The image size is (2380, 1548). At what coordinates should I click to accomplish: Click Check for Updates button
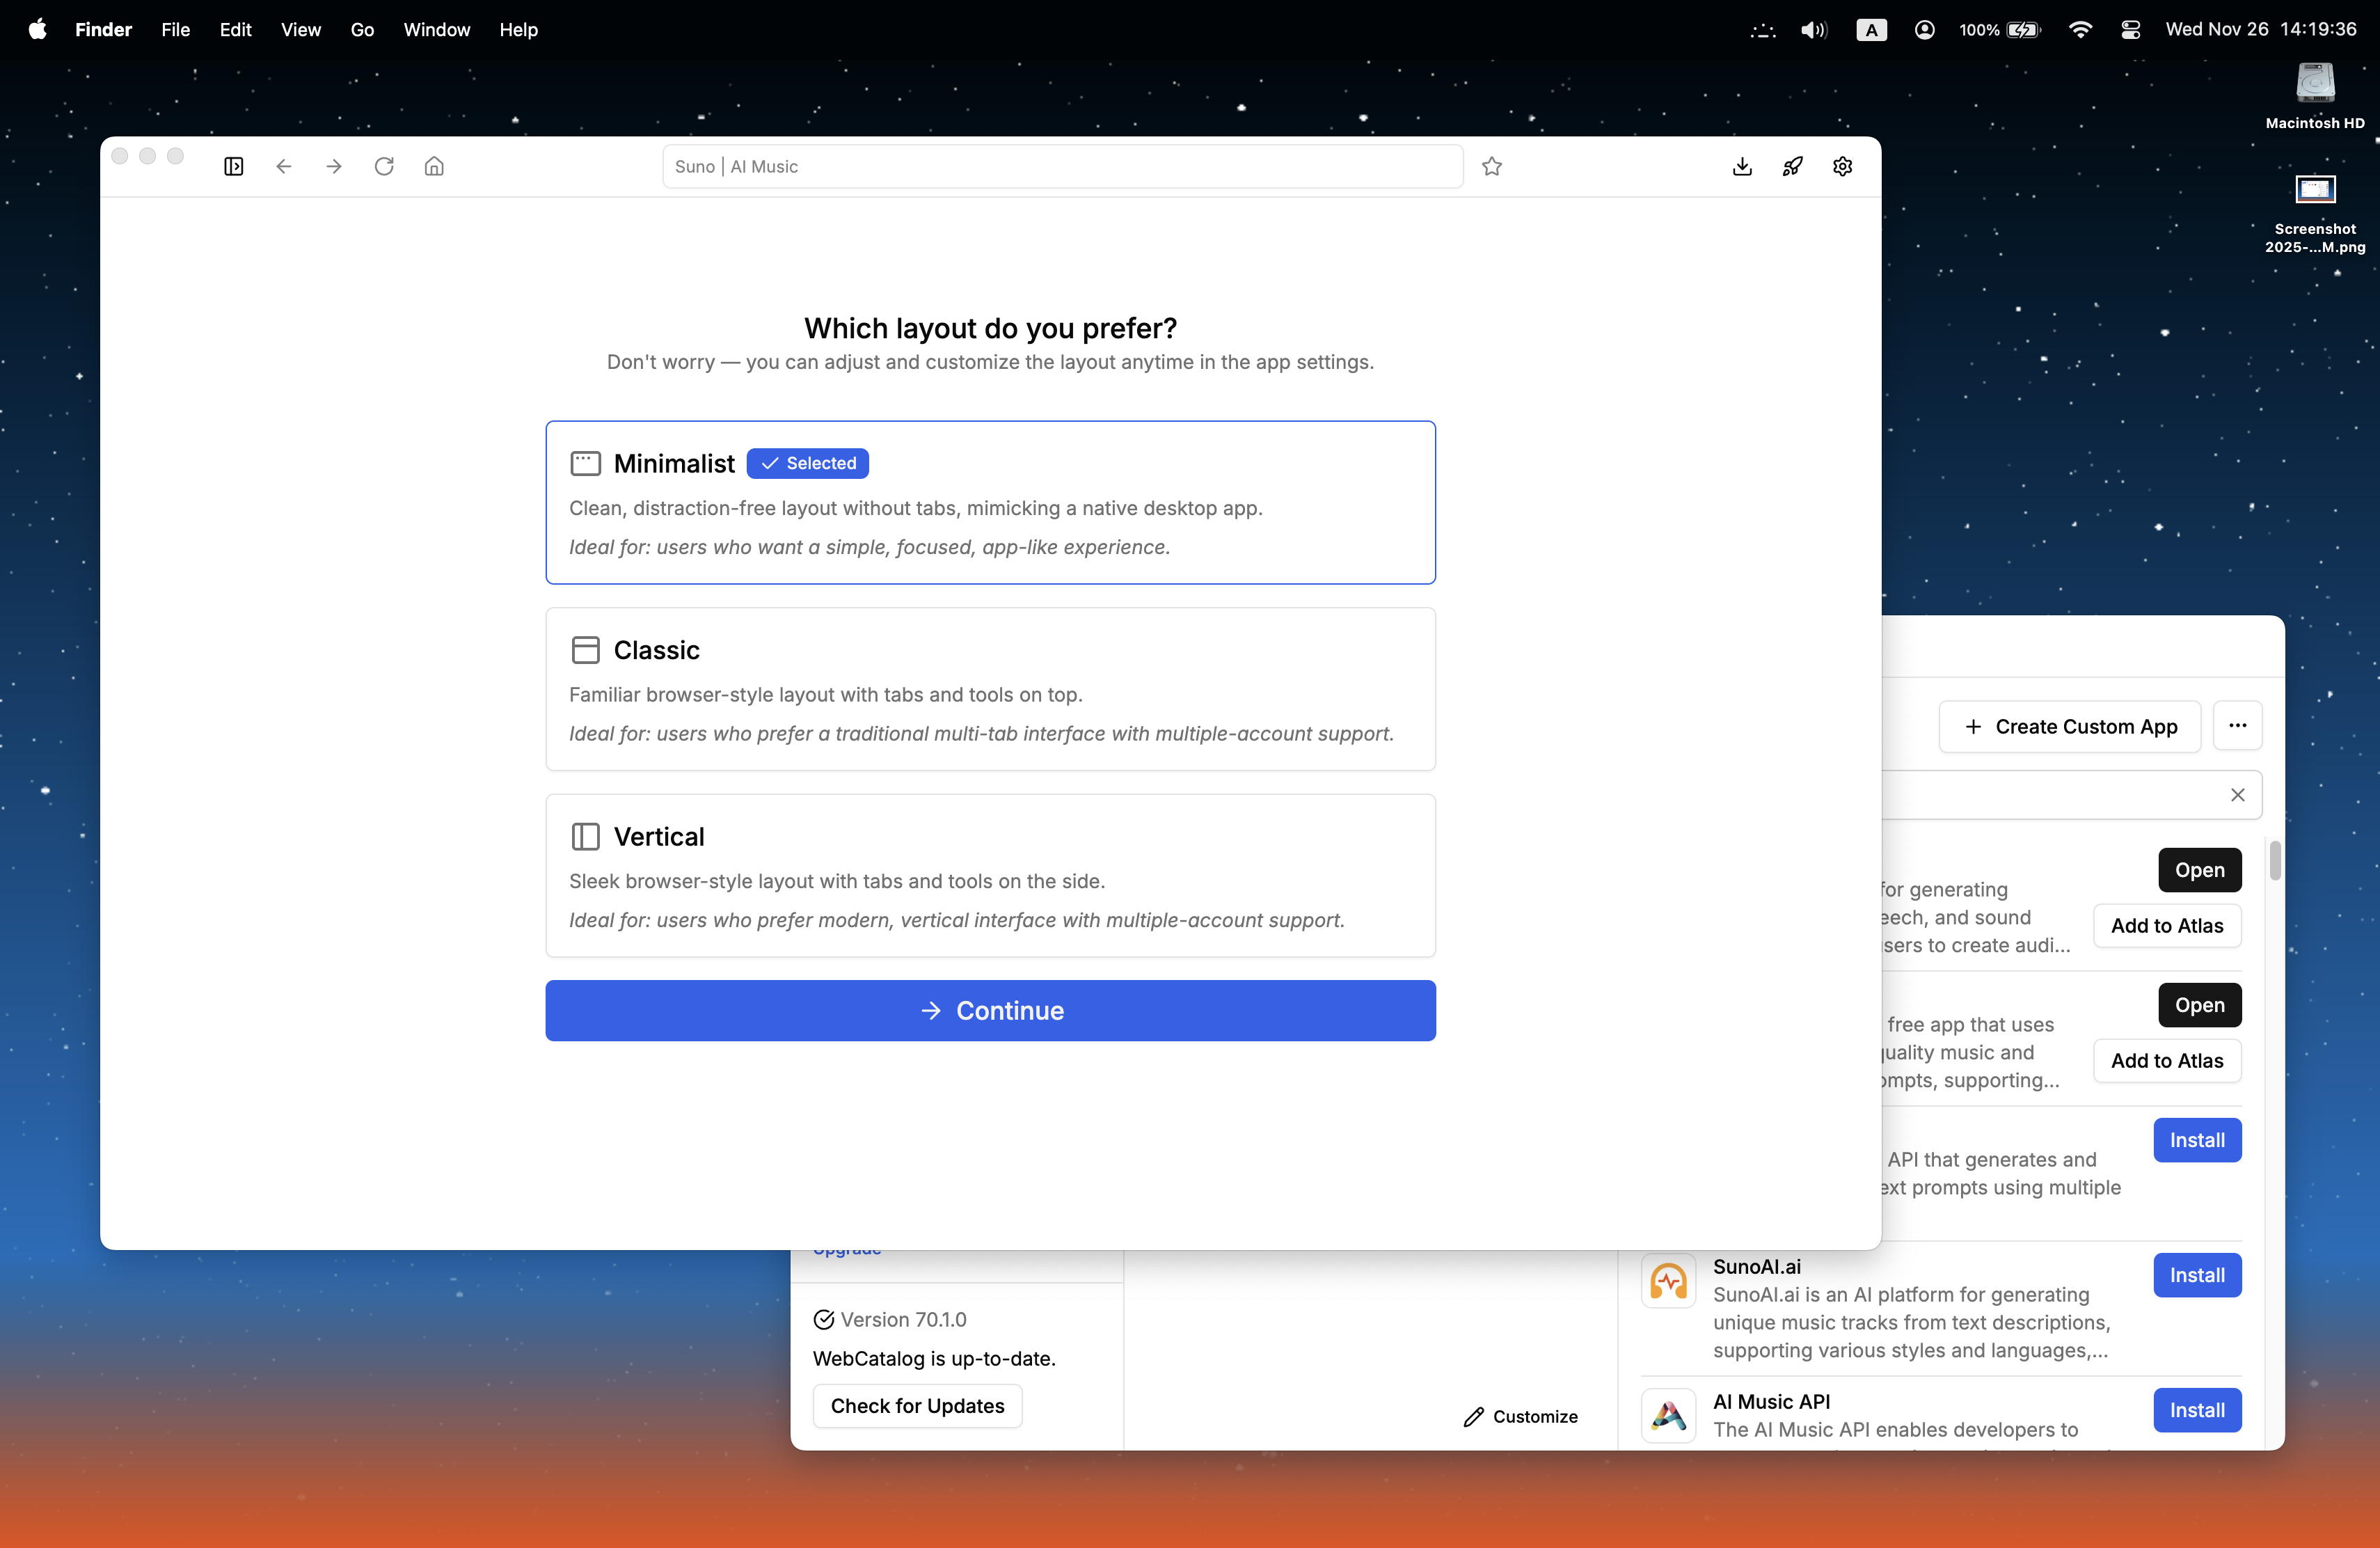[917, 1406]
